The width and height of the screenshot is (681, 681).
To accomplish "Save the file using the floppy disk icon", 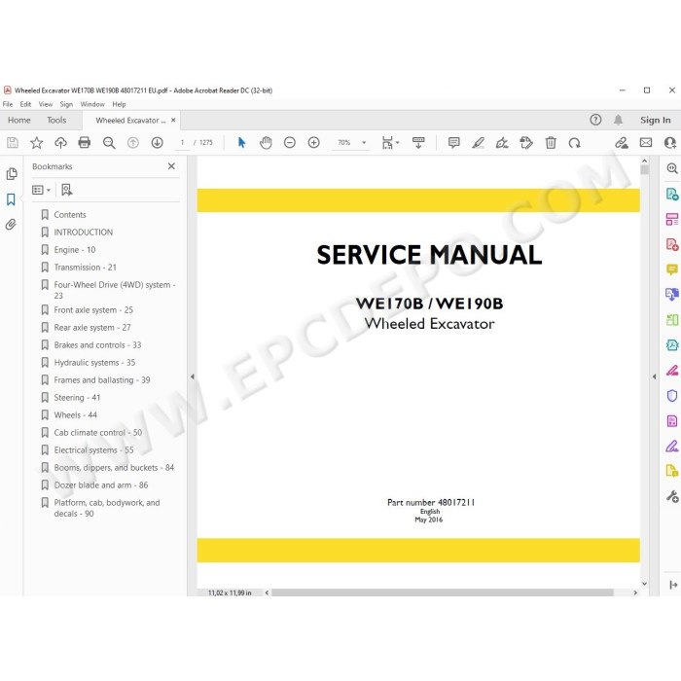I will tap(13, 142).
